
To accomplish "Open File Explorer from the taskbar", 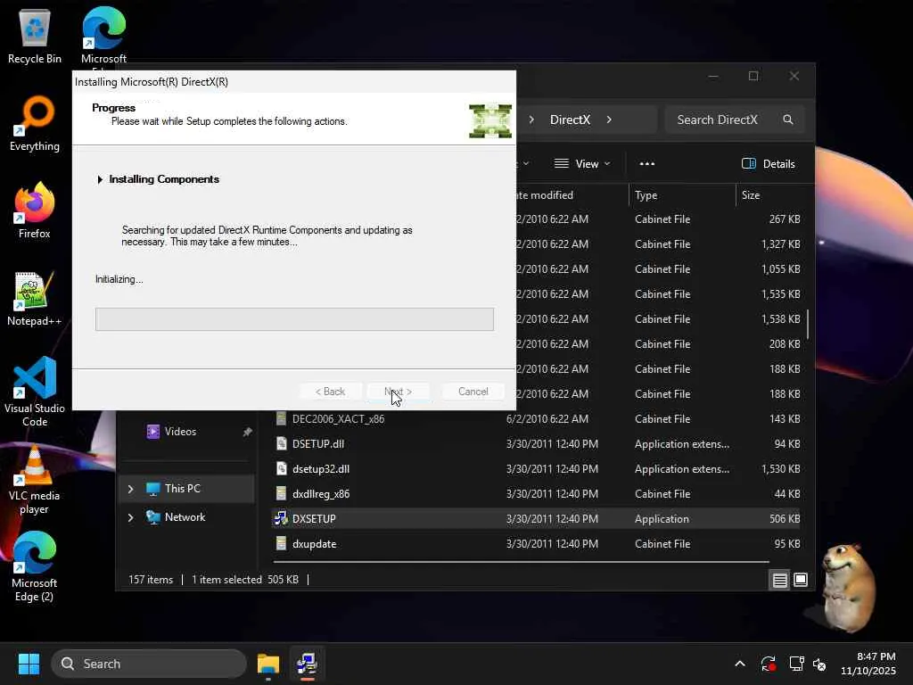I will [x=268, y=664].
